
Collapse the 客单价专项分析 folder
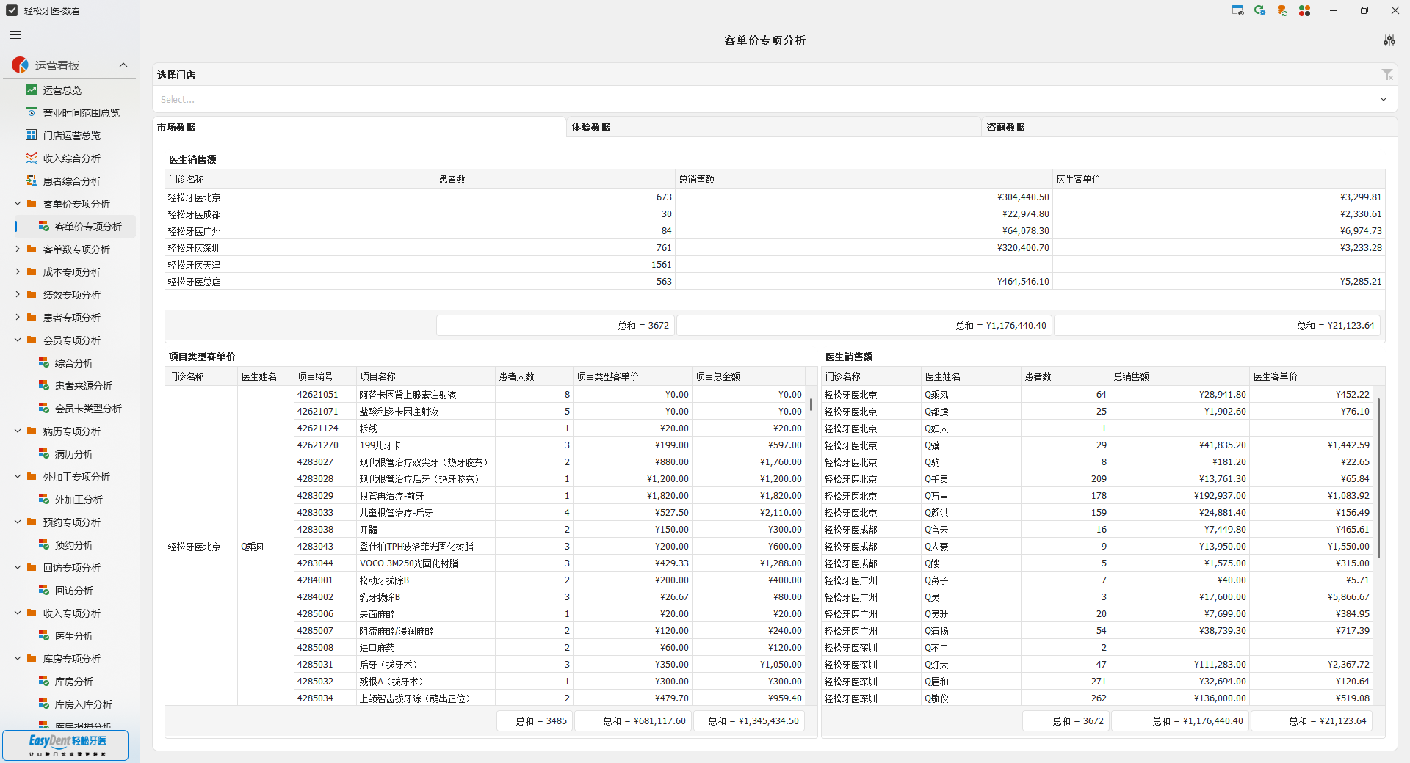(x=18, y=203)
